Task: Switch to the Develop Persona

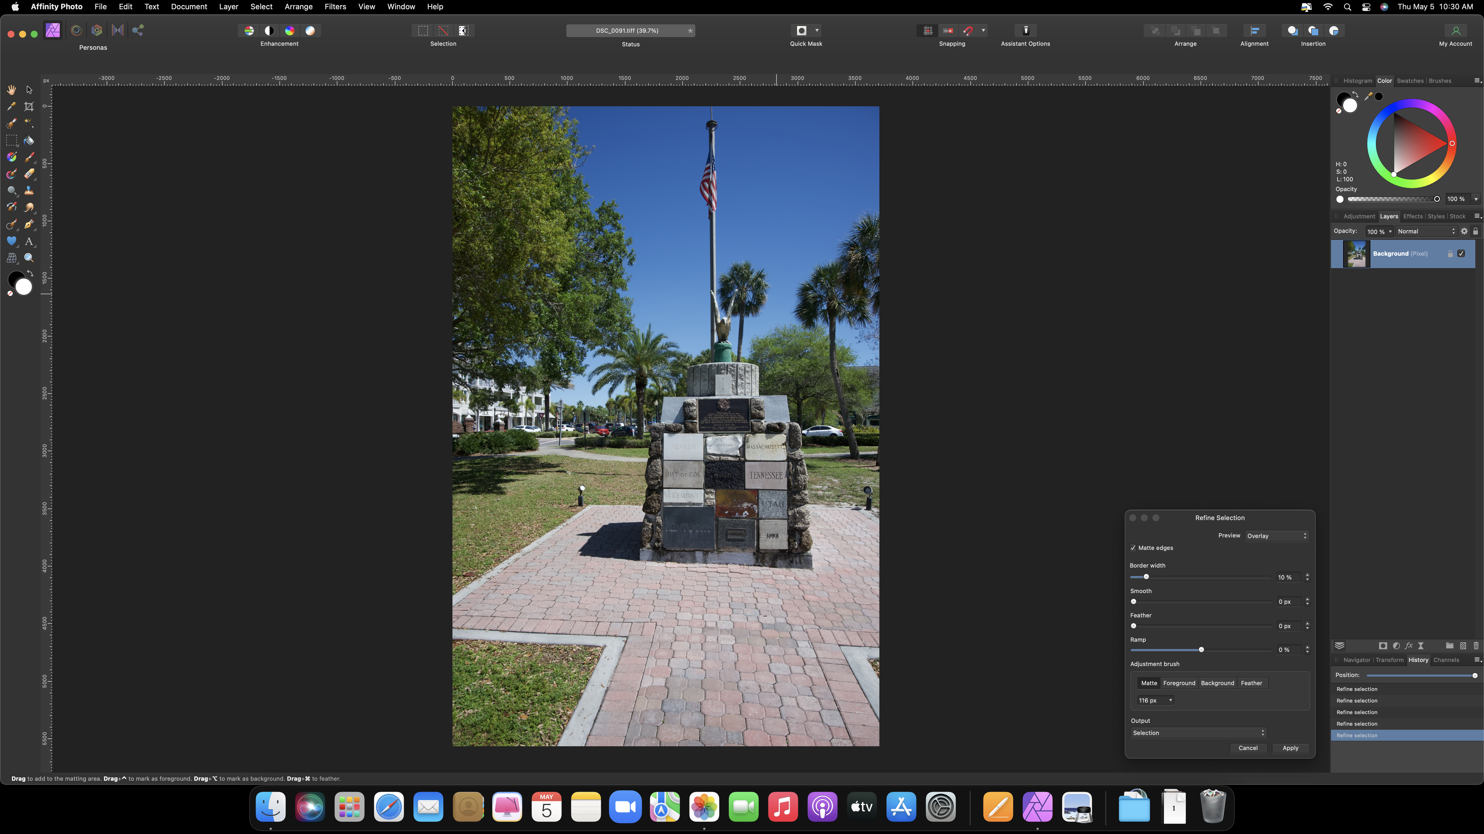Action: (x=97, y=30)
